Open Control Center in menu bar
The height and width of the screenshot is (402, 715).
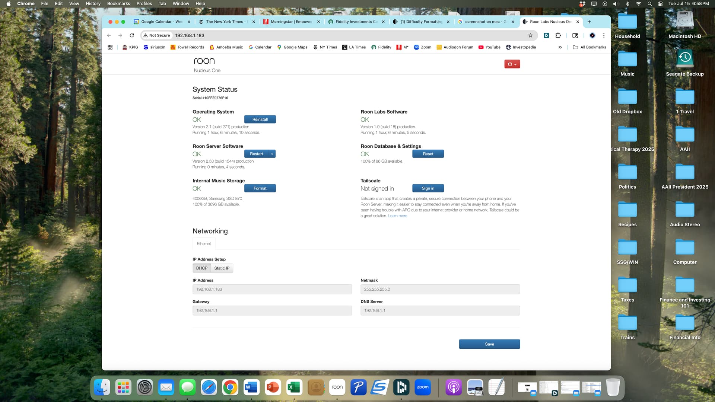[x=660, y=4]
